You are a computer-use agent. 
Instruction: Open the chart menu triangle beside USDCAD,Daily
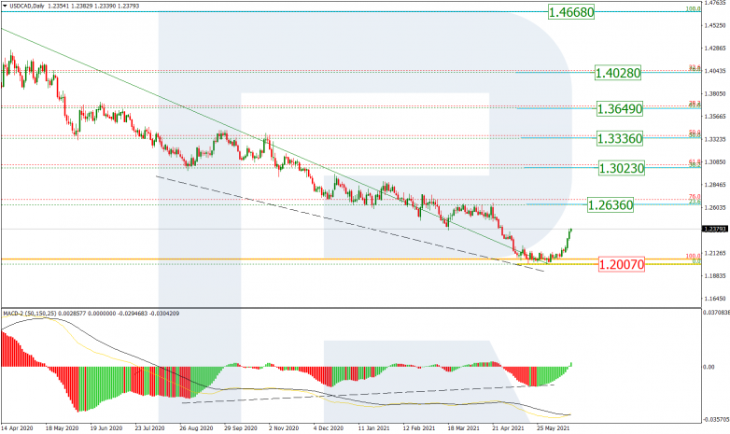coord(5,6)
